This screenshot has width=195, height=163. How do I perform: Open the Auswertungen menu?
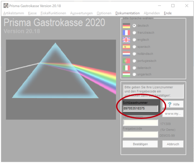click(x=81, y=13)
